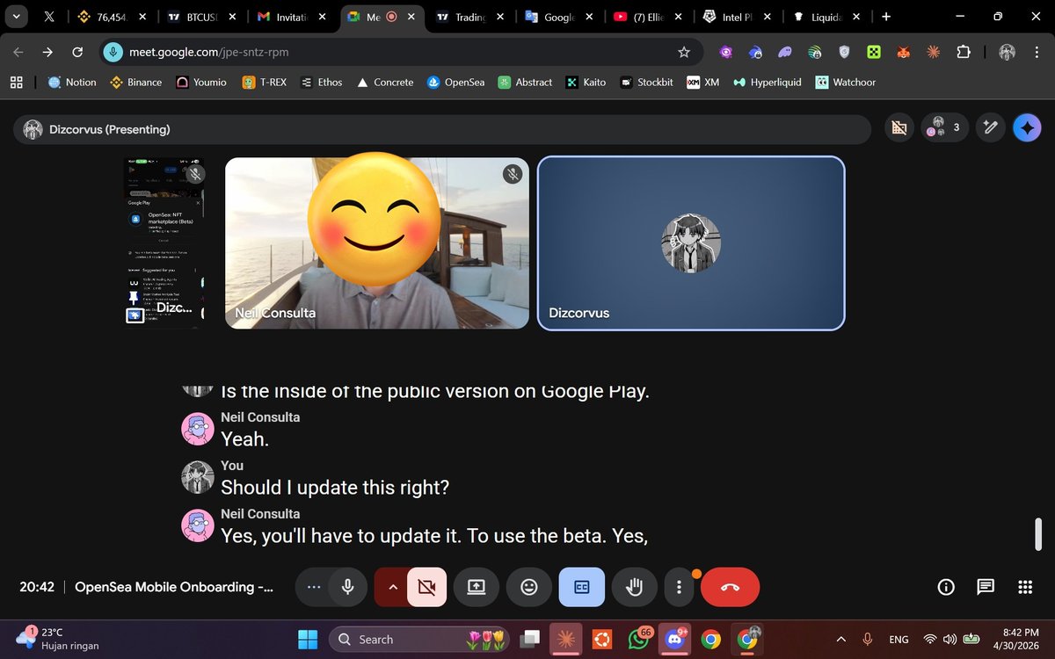This screenshot has width=1055, height=659.
Task: Open meeting details info icon
Action: pyautogui.click(x=946, y=587)
